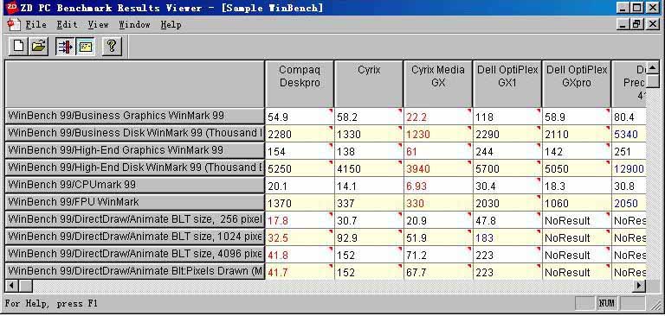Select the 118 cell under Dell OptiPlex GX1
Viewport: 665px width, 316px height.
point(507,117)
